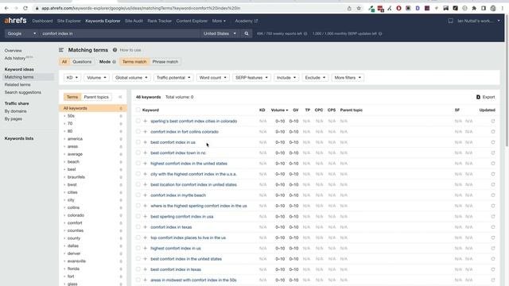Check 'best comfort index town in nc' row
The image size is (509, 286).
[x=138, y=153]
